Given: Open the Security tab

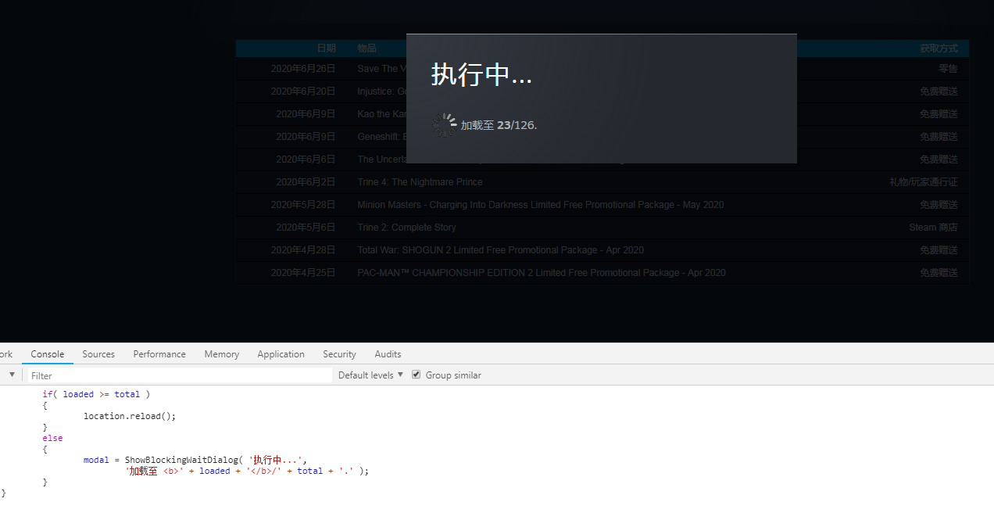Looking at the screenshot, I should (339, 354).
